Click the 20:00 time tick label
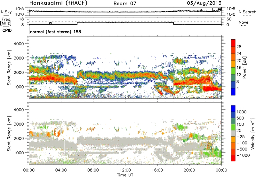 pos(189,170)
